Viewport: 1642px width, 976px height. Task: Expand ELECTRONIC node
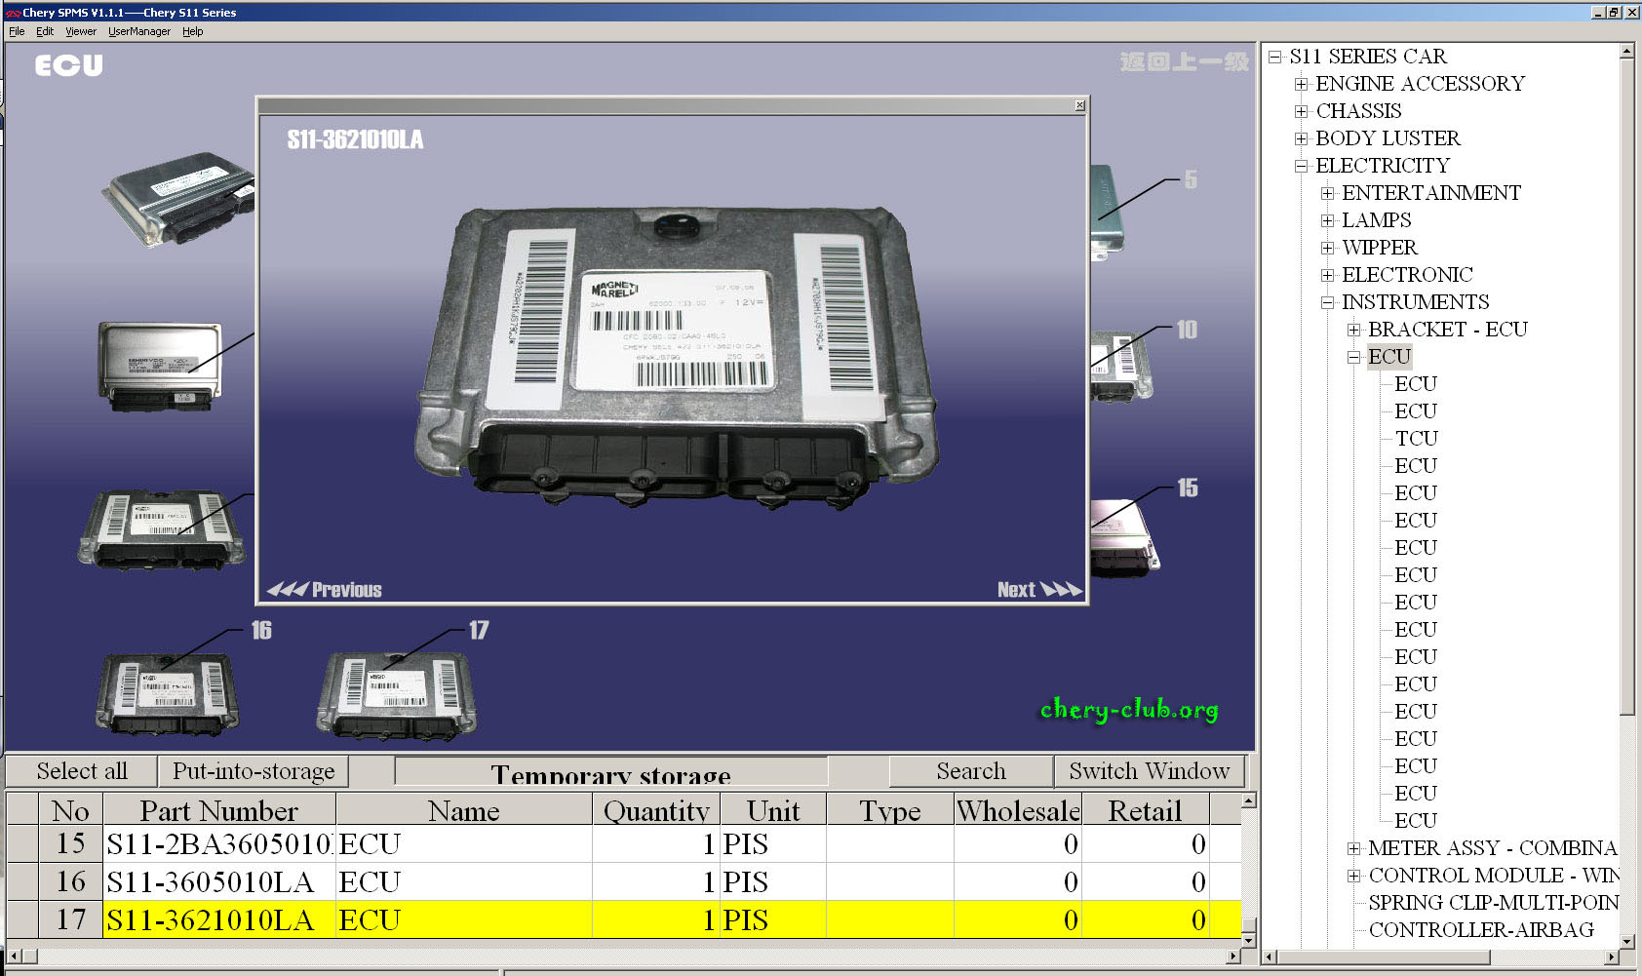pos(1327,275)
